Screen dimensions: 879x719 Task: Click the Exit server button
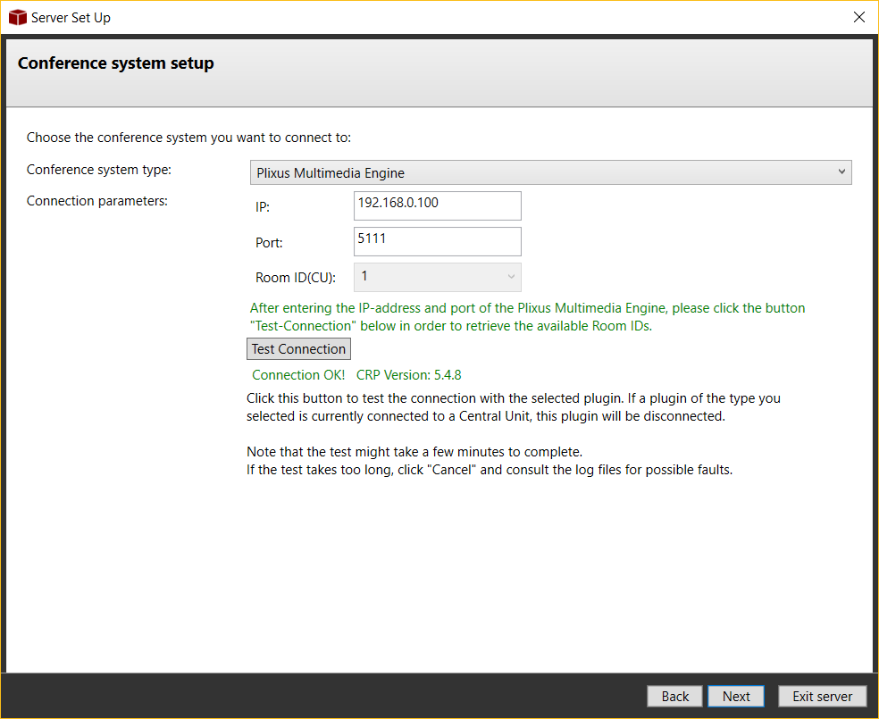(822, 697)
